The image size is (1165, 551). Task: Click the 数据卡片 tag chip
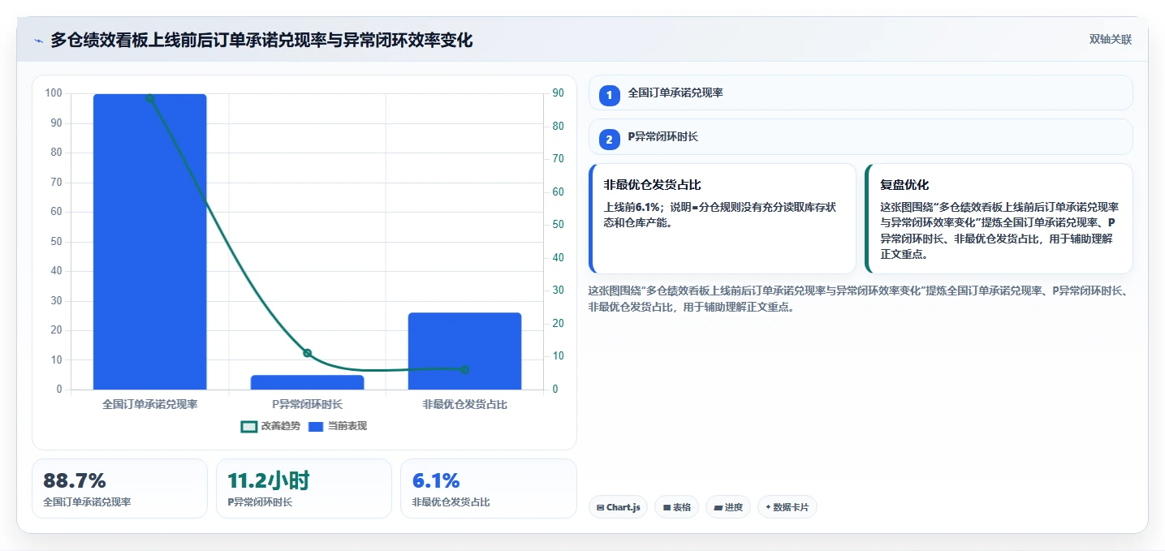pos(787,507)
